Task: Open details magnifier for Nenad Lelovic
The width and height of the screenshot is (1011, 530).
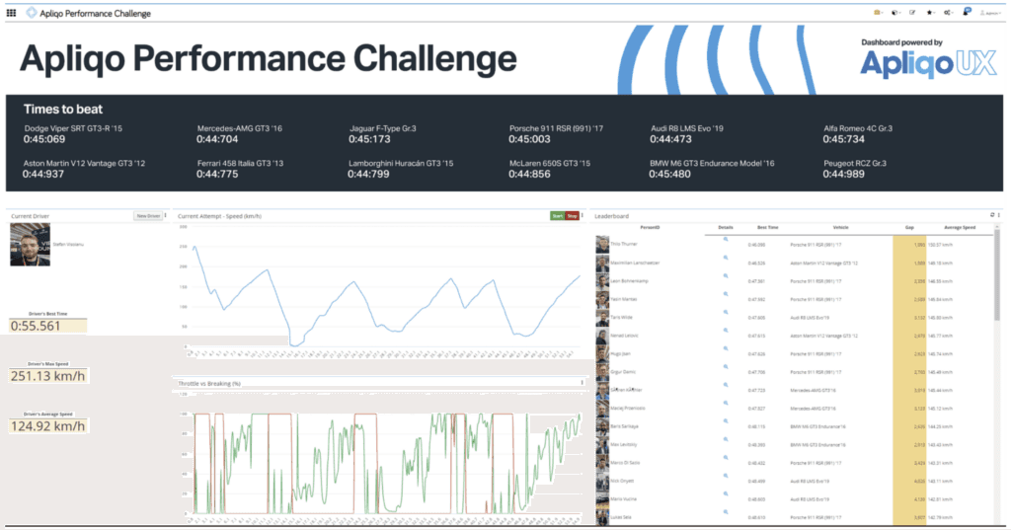Action: pyautogui.click(x=726, y=330)
